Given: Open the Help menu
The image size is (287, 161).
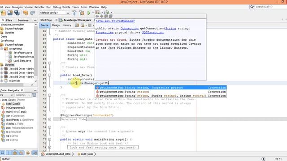Looking at the screenshot, I should [104, 7].
